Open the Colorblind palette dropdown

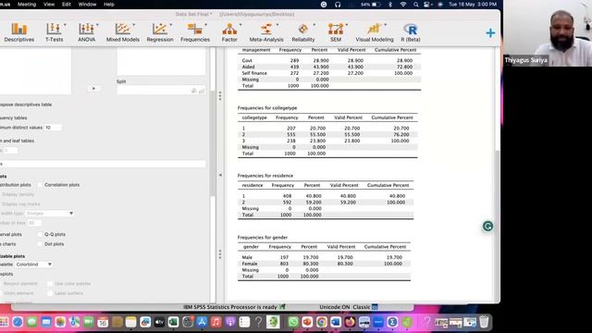click(x=33, y=265)
